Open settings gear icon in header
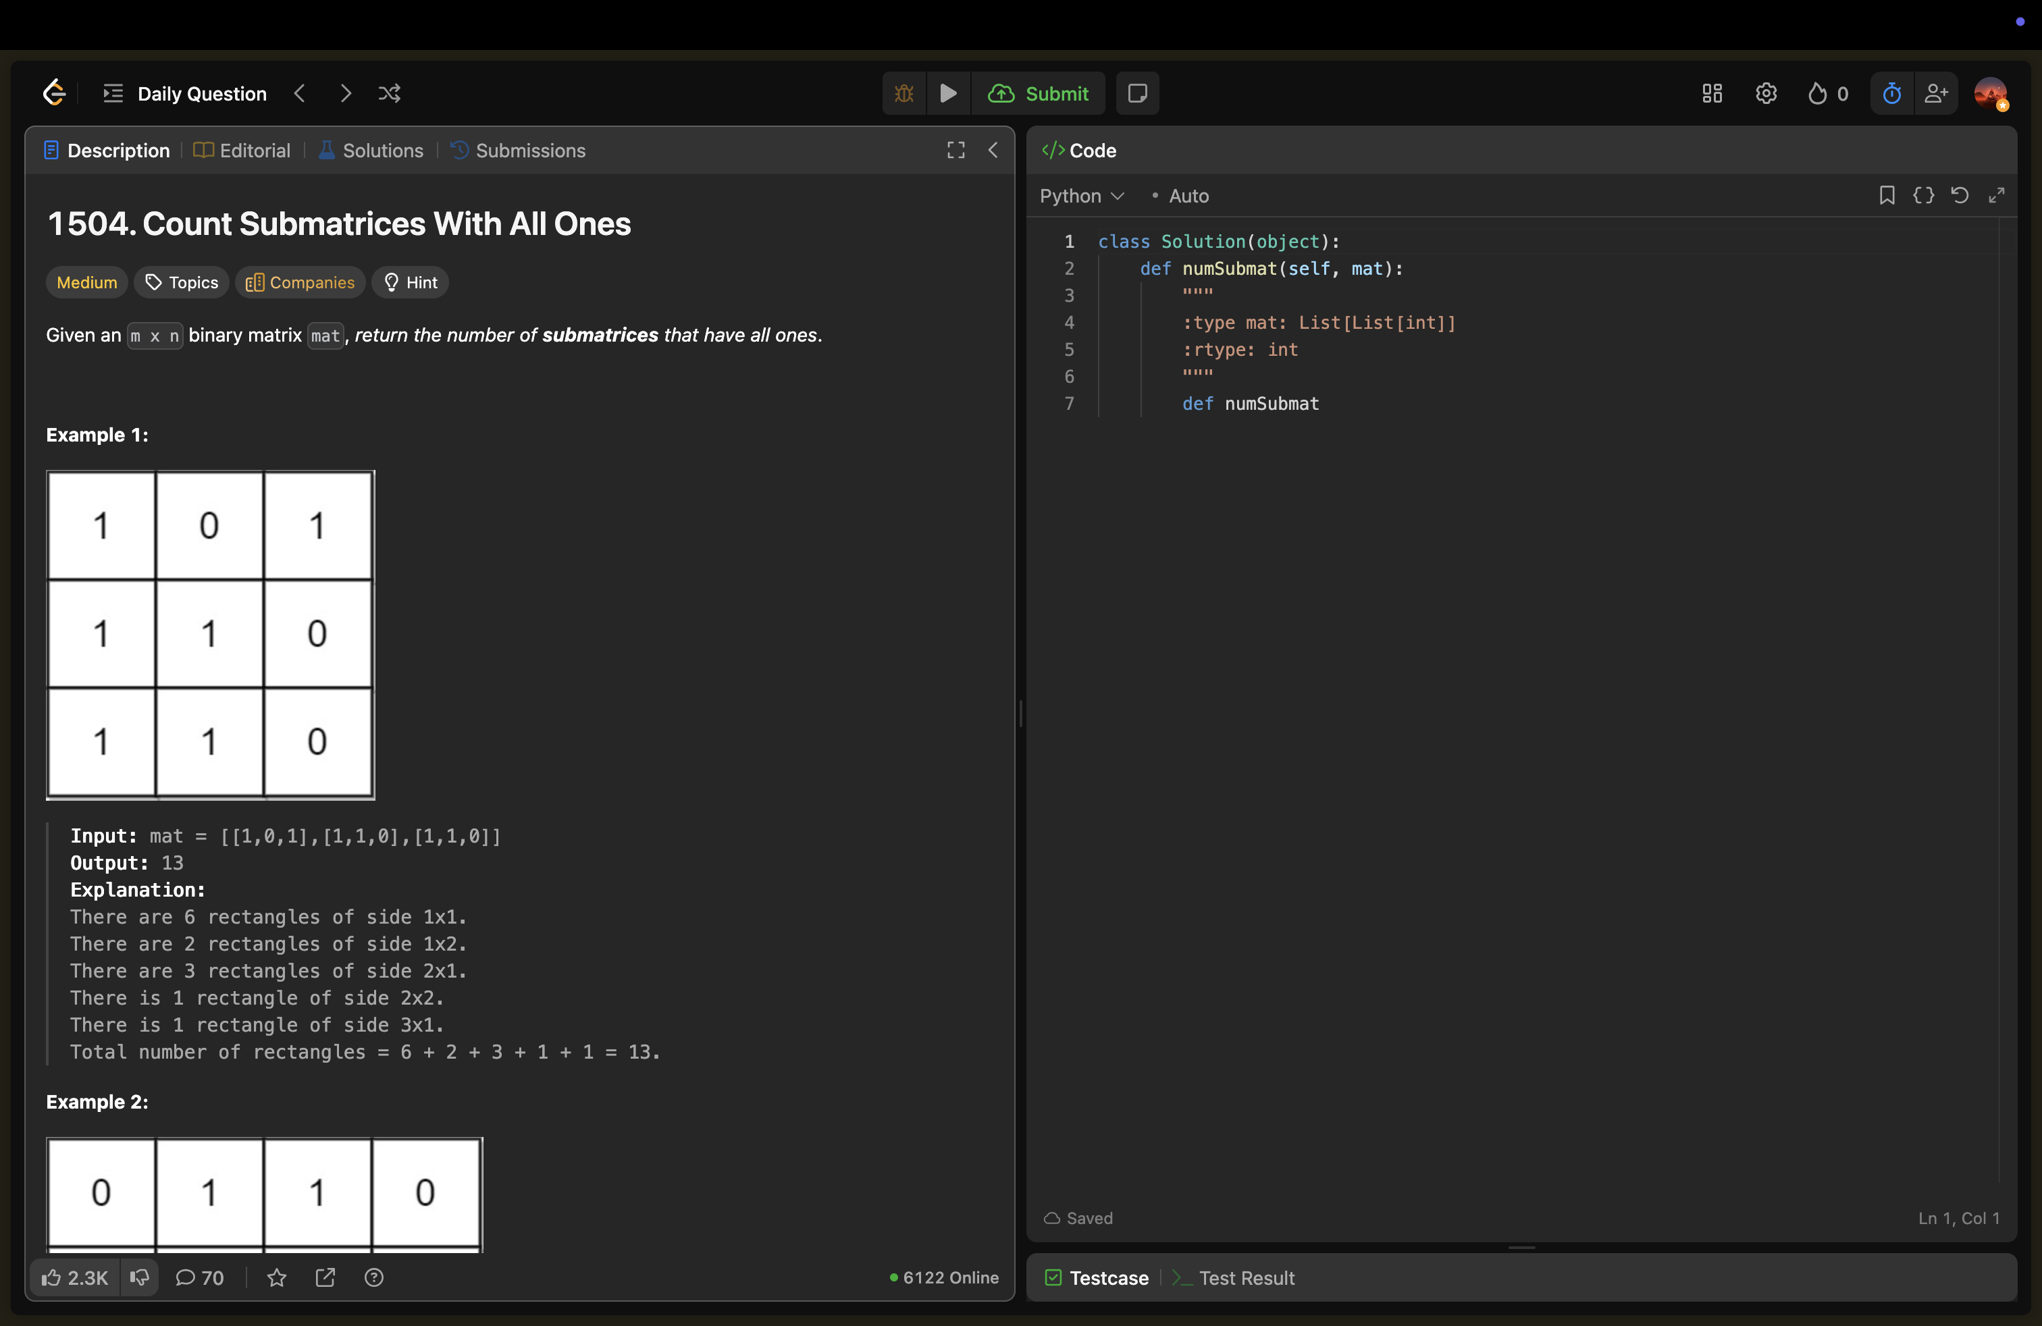This screenshot has height=1326, width=2042. click(x=1766, y=93)
